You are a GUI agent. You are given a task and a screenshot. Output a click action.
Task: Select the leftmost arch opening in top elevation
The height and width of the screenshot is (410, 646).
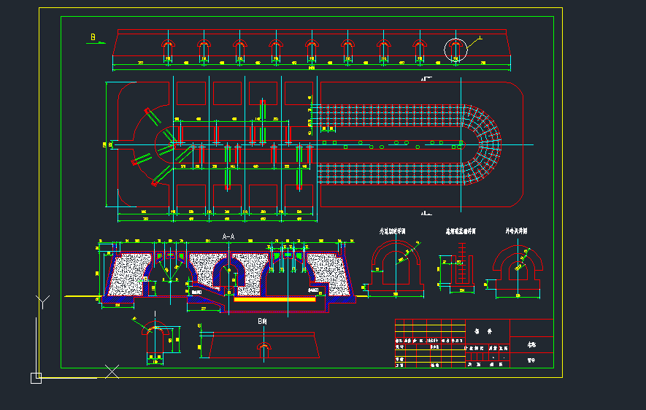[x=168, y=46]
